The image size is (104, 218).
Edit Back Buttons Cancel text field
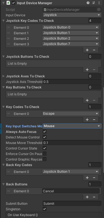[x=71, y=191]
